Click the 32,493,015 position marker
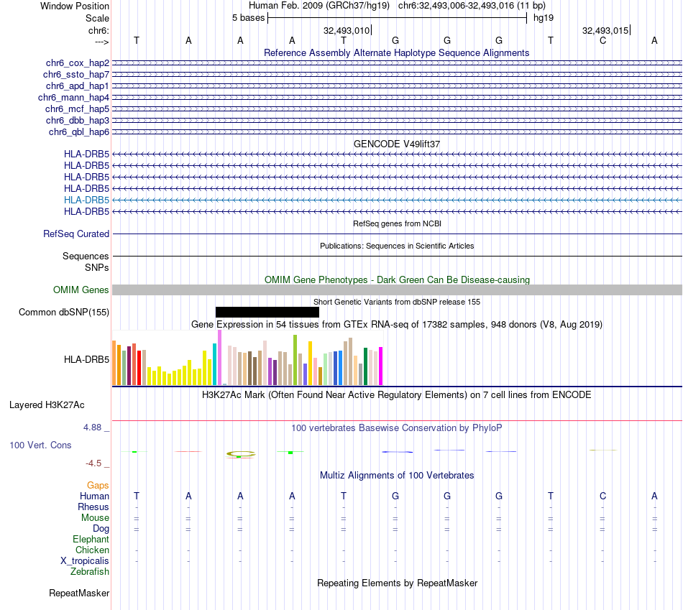Image resolution: width=683 pixels, height=610 pixels. [605, 30]
